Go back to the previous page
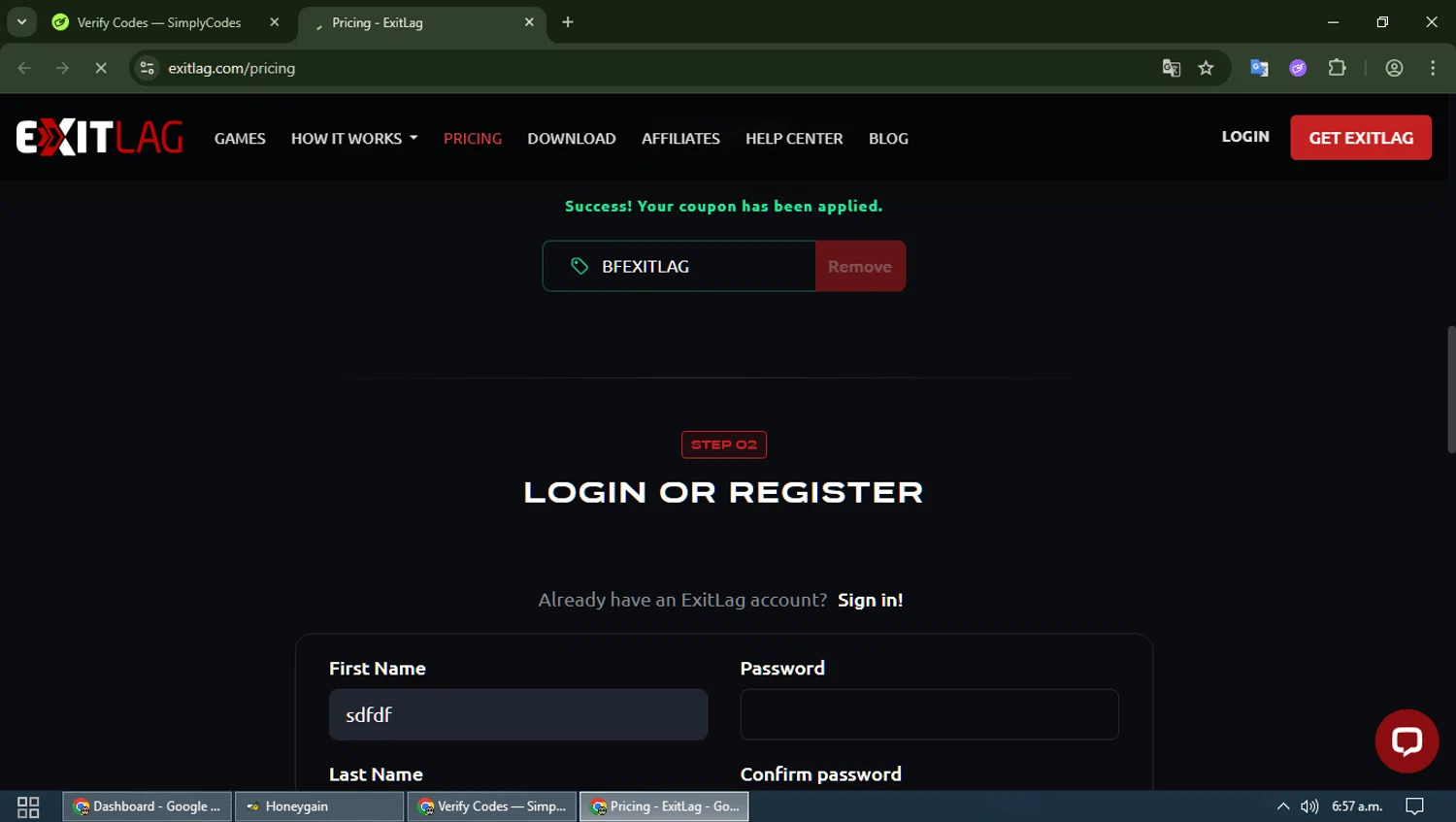 coord(24,68)
